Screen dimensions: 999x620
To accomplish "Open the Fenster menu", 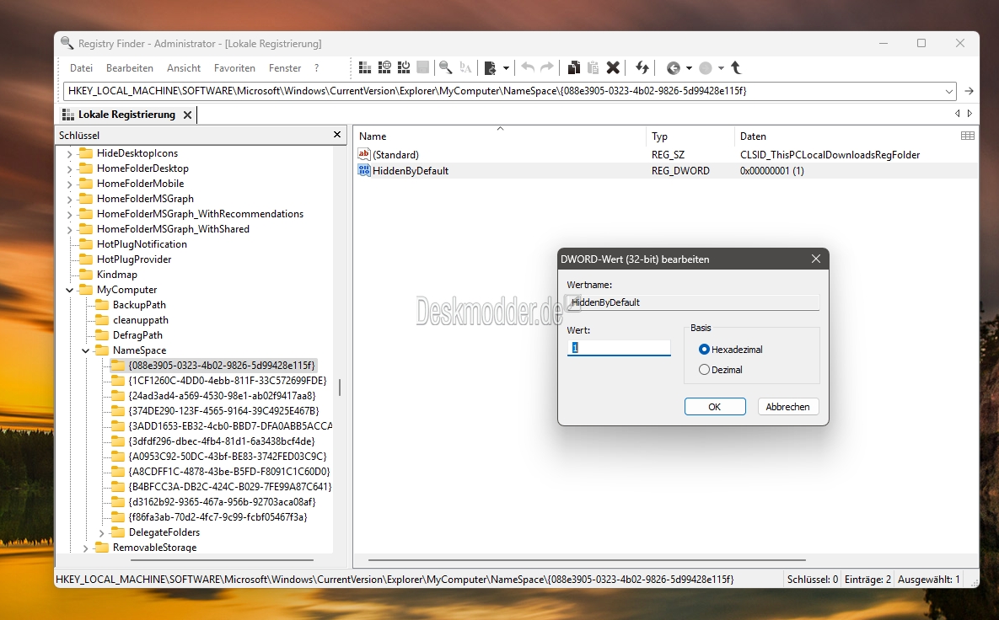I will coord(285,68).
